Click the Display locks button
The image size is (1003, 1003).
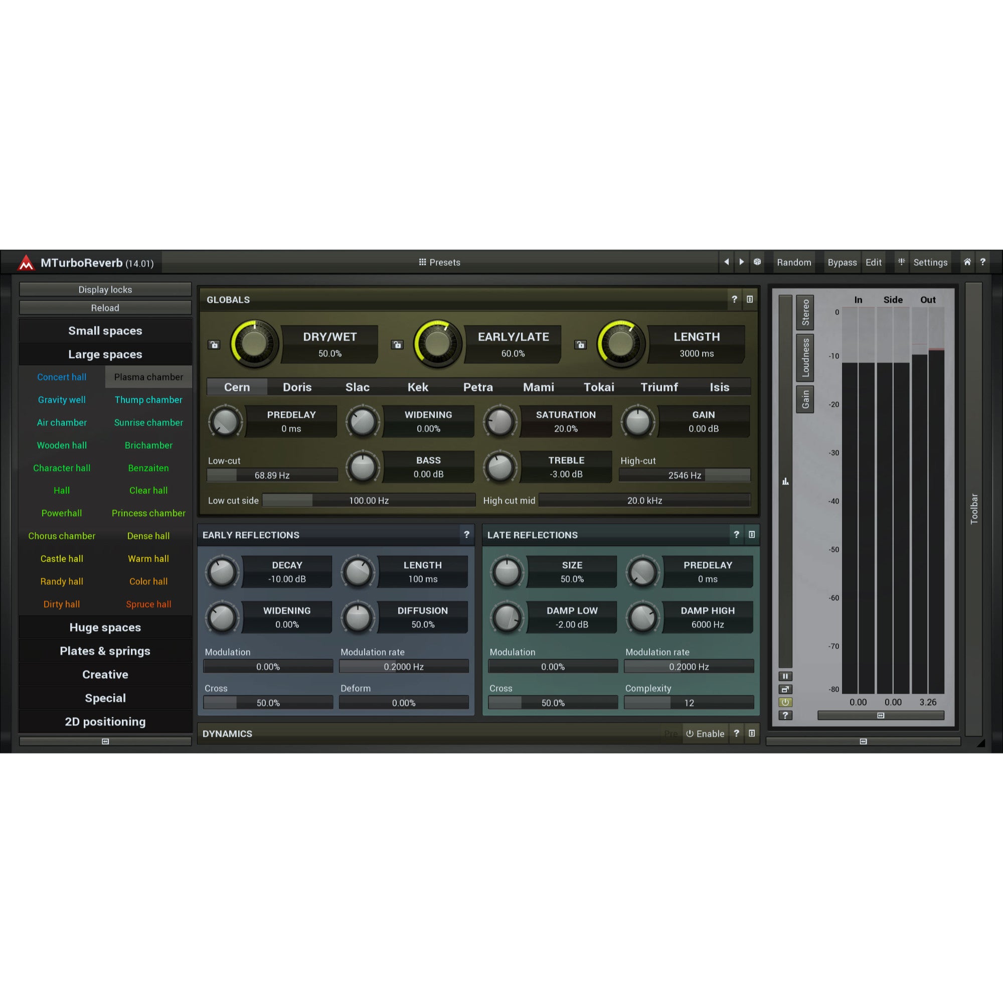tap(105, 289)
